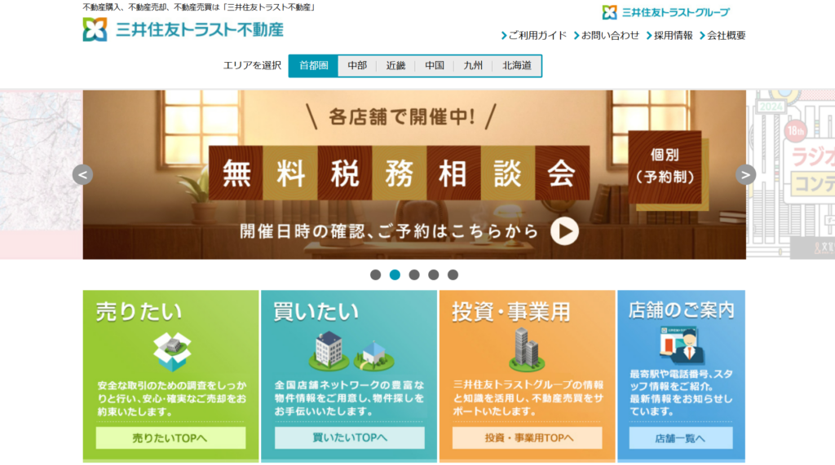Viewport: 835px width, 465px height.
Task: Select the 中国 area tab
Action: [x=435, y=65]
